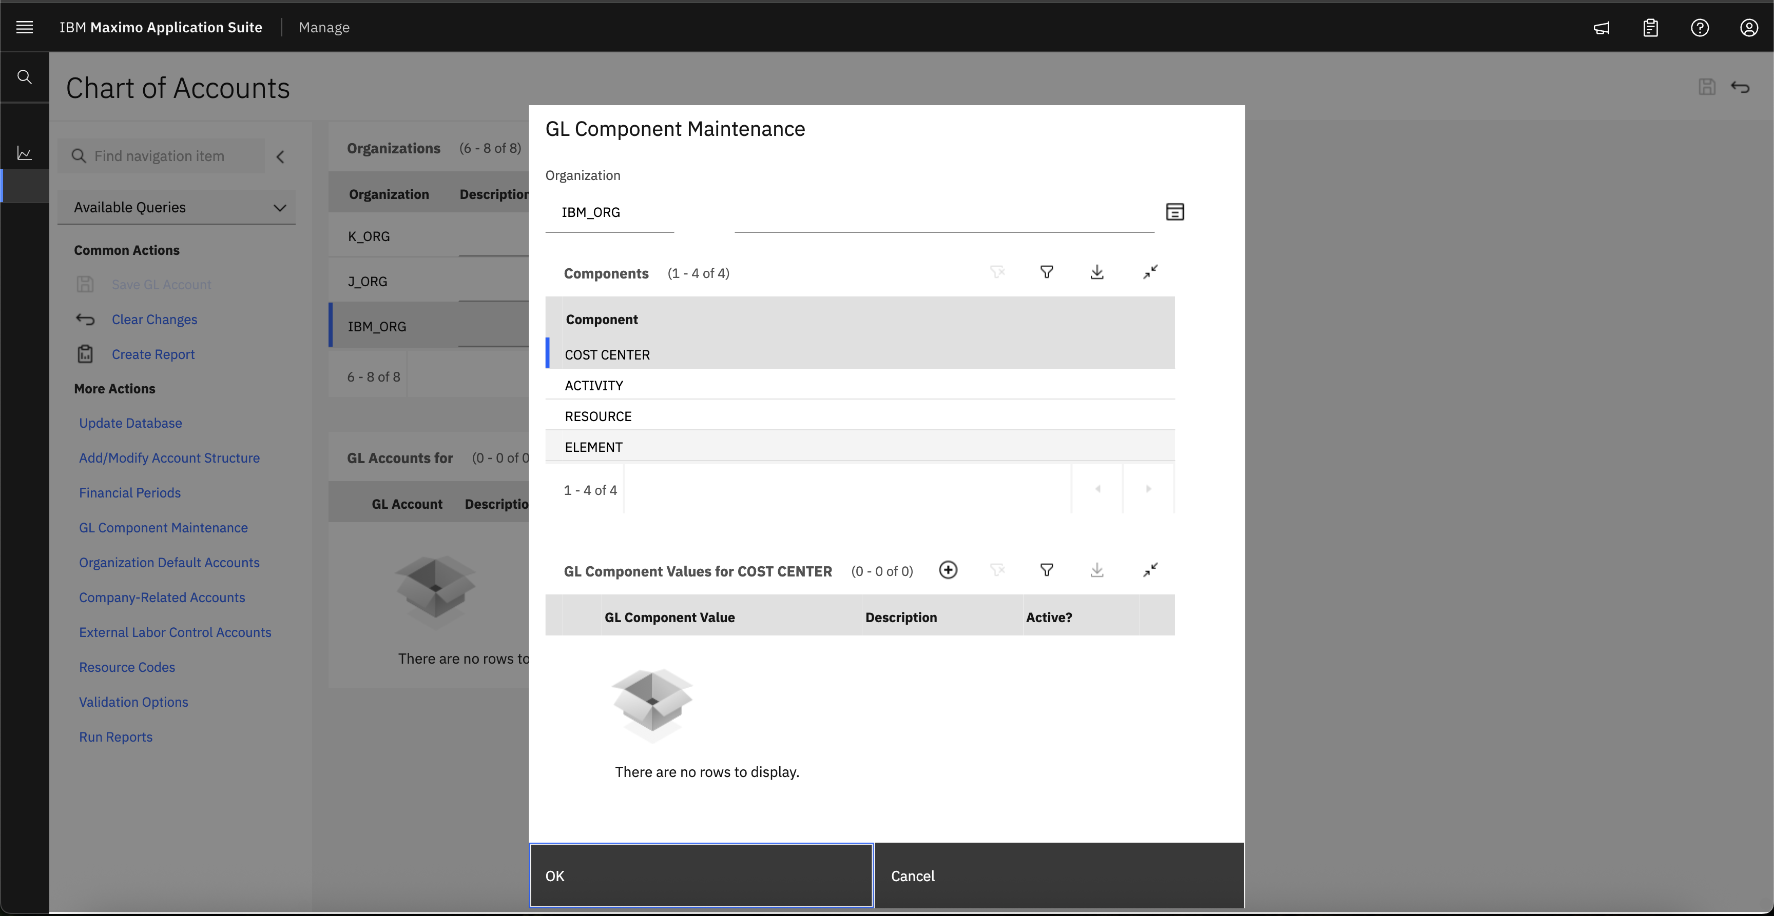Screen dimensions: 1774x916
Task: Open Update Database action
Action: 130,423
